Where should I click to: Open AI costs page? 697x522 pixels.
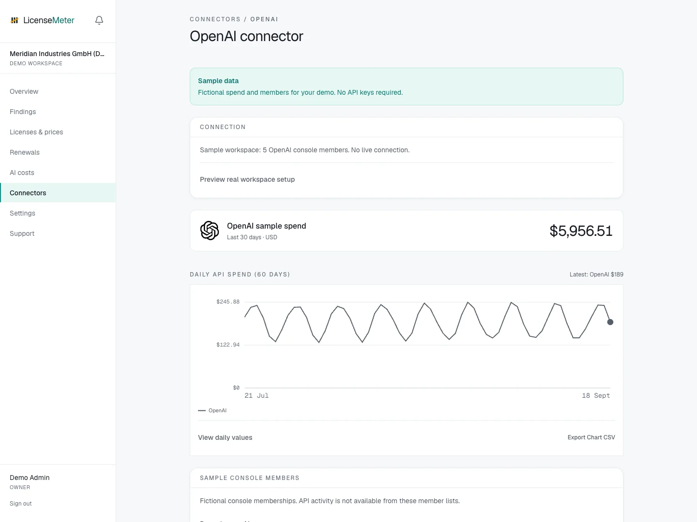coord(58,173)
